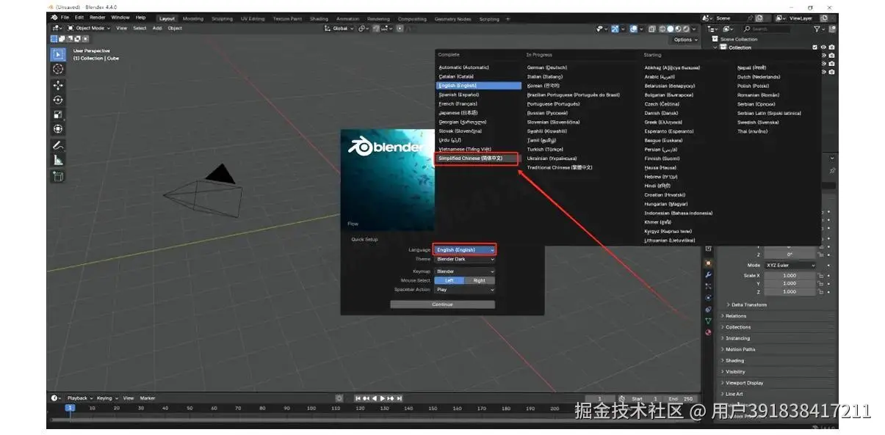Select Simplified Chinese in language list
Viewport: 885px width, 435px height.
pos(477,158)
